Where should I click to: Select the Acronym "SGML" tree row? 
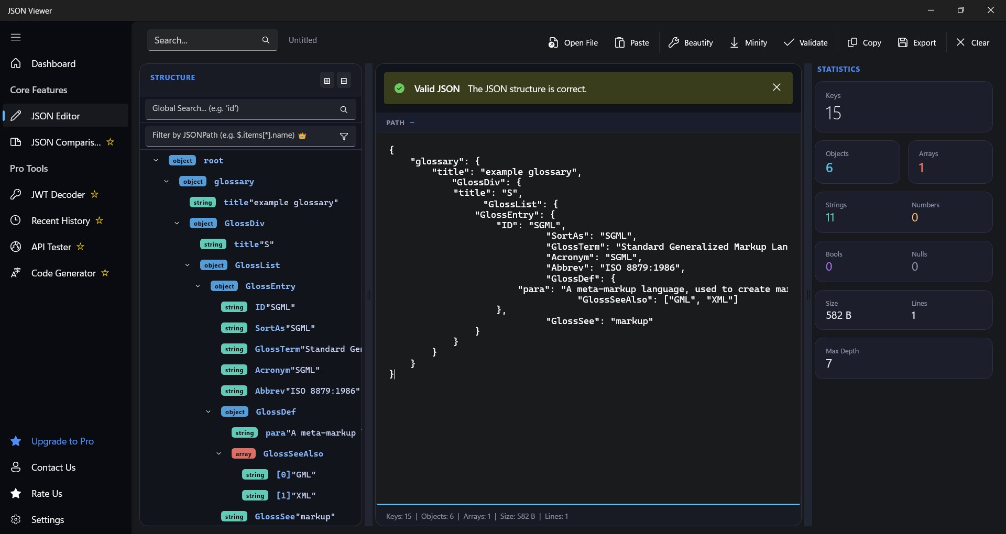coord(270,370)
